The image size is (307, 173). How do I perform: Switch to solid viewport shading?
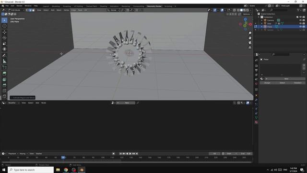[x=241, y=10]
